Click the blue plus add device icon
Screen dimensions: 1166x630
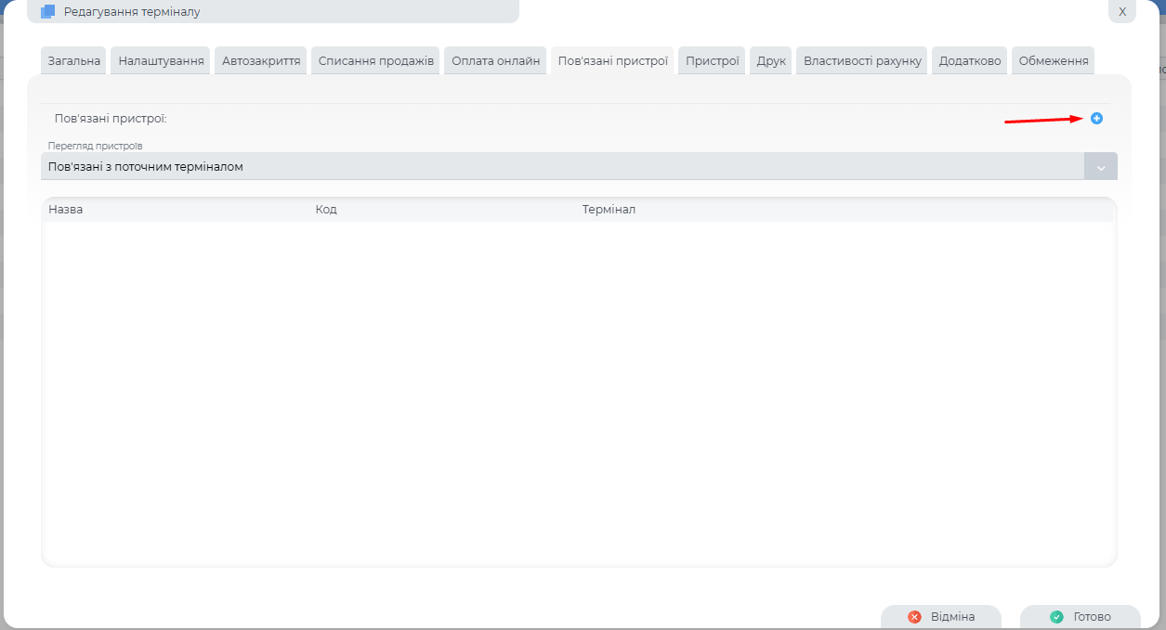tap(1096, 119)
